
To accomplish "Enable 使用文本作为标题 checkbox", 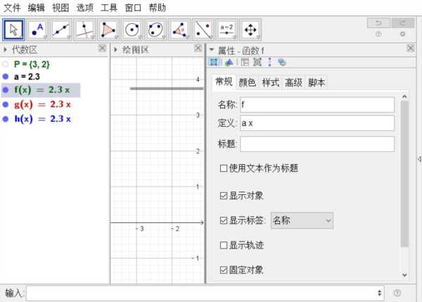I will point(224,168).
